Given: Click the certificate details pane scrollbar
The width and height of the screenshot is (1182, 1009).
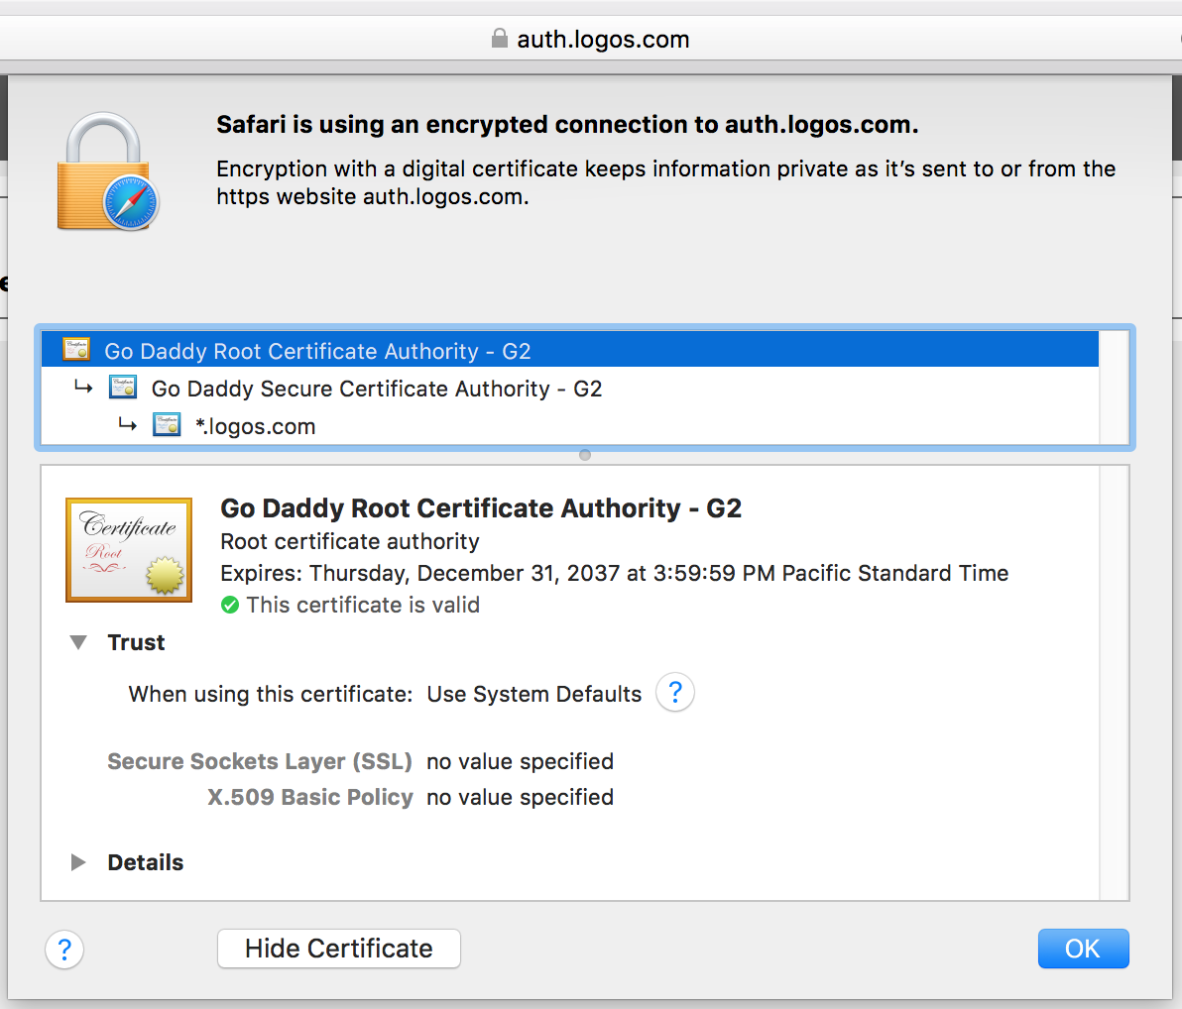Looking at the screenshot, I should [1114, 683].
